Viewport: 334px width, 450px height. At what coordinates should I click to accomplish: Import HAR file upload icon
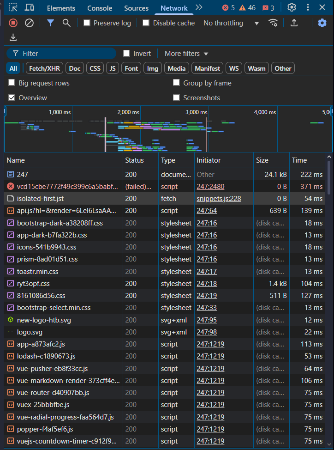point(293,23)
